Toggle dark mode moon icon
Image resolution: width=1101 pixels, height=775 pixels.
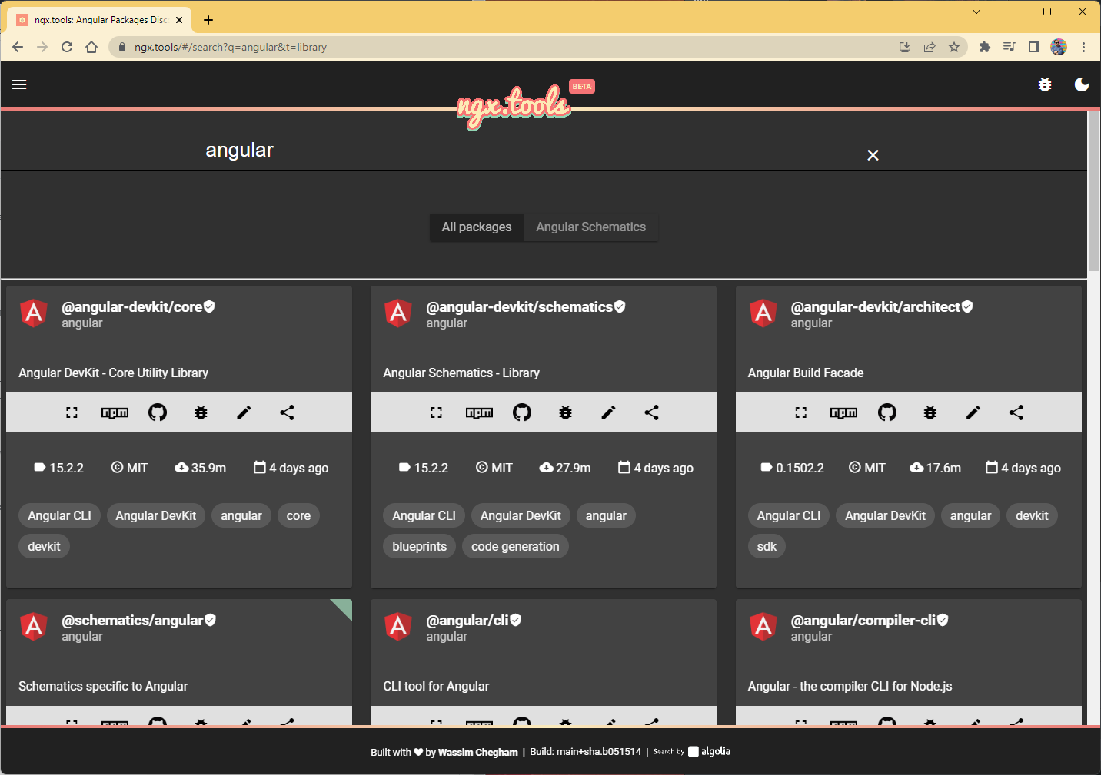(1082, 84)
